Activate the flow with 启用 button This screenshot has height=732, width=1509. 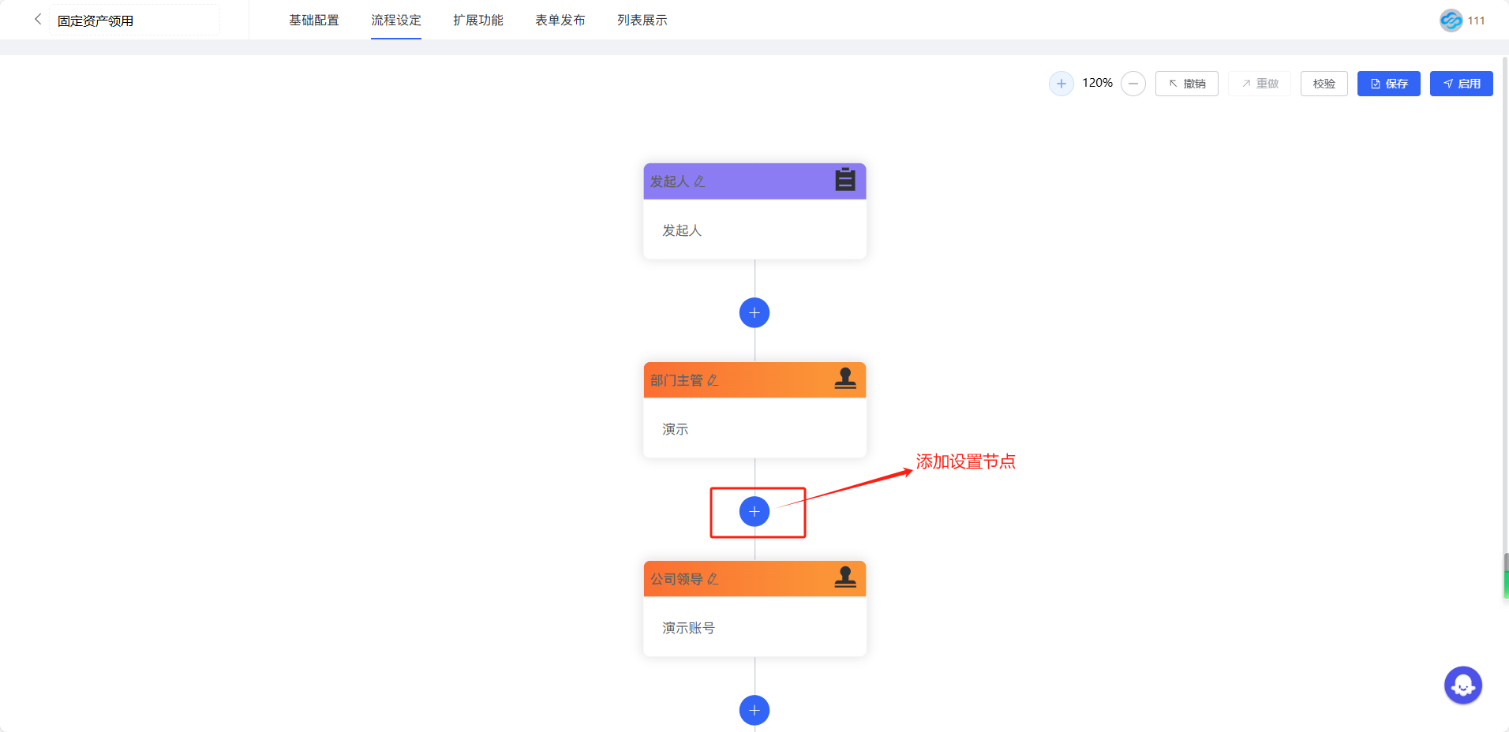pyautogui.click(x=1461, y=84)
